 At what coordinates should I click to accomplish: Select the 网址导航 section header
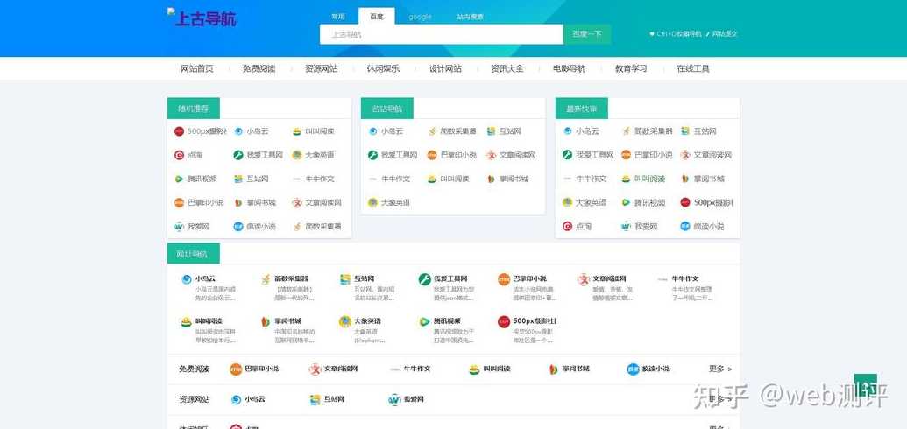tap(193, 254)
